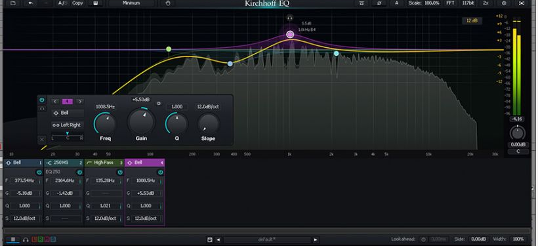Click the Freq knob

(x=105, y=124)
